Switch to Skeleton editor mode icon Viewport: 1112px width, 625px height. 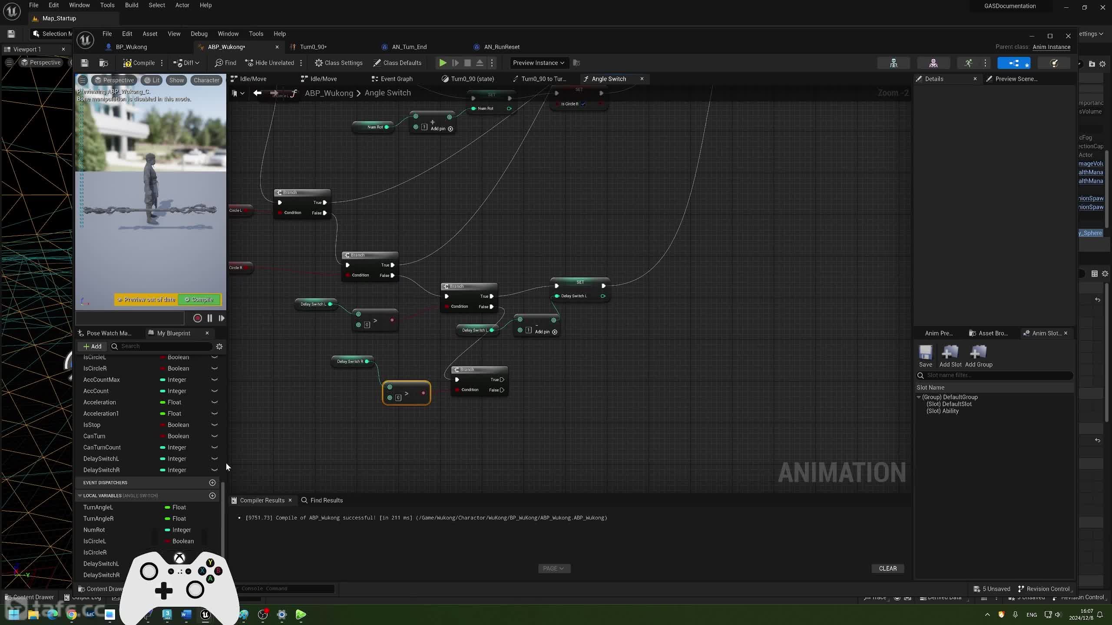pyautogui.click(x=894, y=63)
